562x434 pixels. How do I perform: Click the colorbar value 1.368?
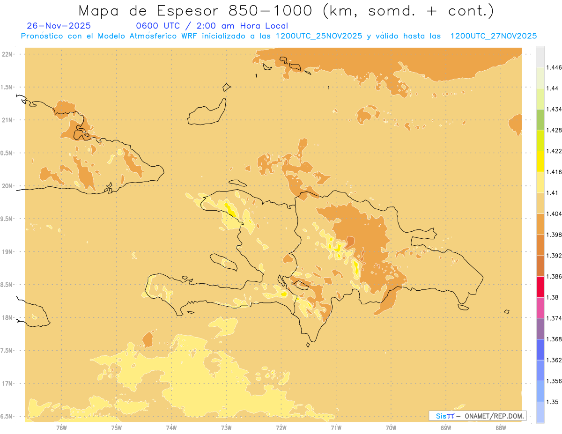pos(555,339)
